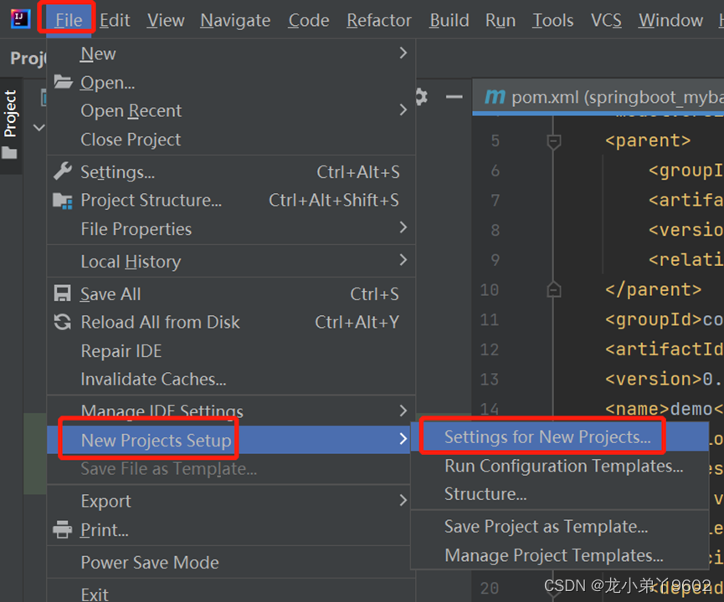Toggle the Project side tool window tab

(11, 125)
